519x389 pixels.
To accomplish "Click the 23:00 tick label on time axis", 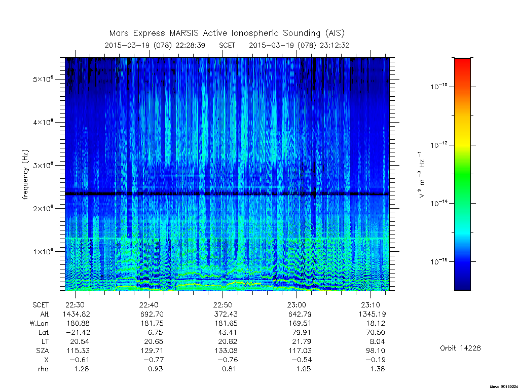I will point(296,304).
